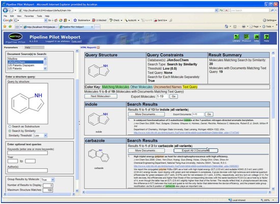This screenshot has width=280, height=204.
Task: Click the Google toolbar Check spelling icon
Action: pyautogui.click(x=111, y=20)
